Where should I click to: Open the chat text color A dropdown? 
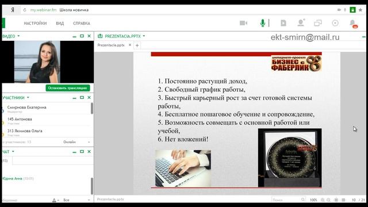click(56, 200)
